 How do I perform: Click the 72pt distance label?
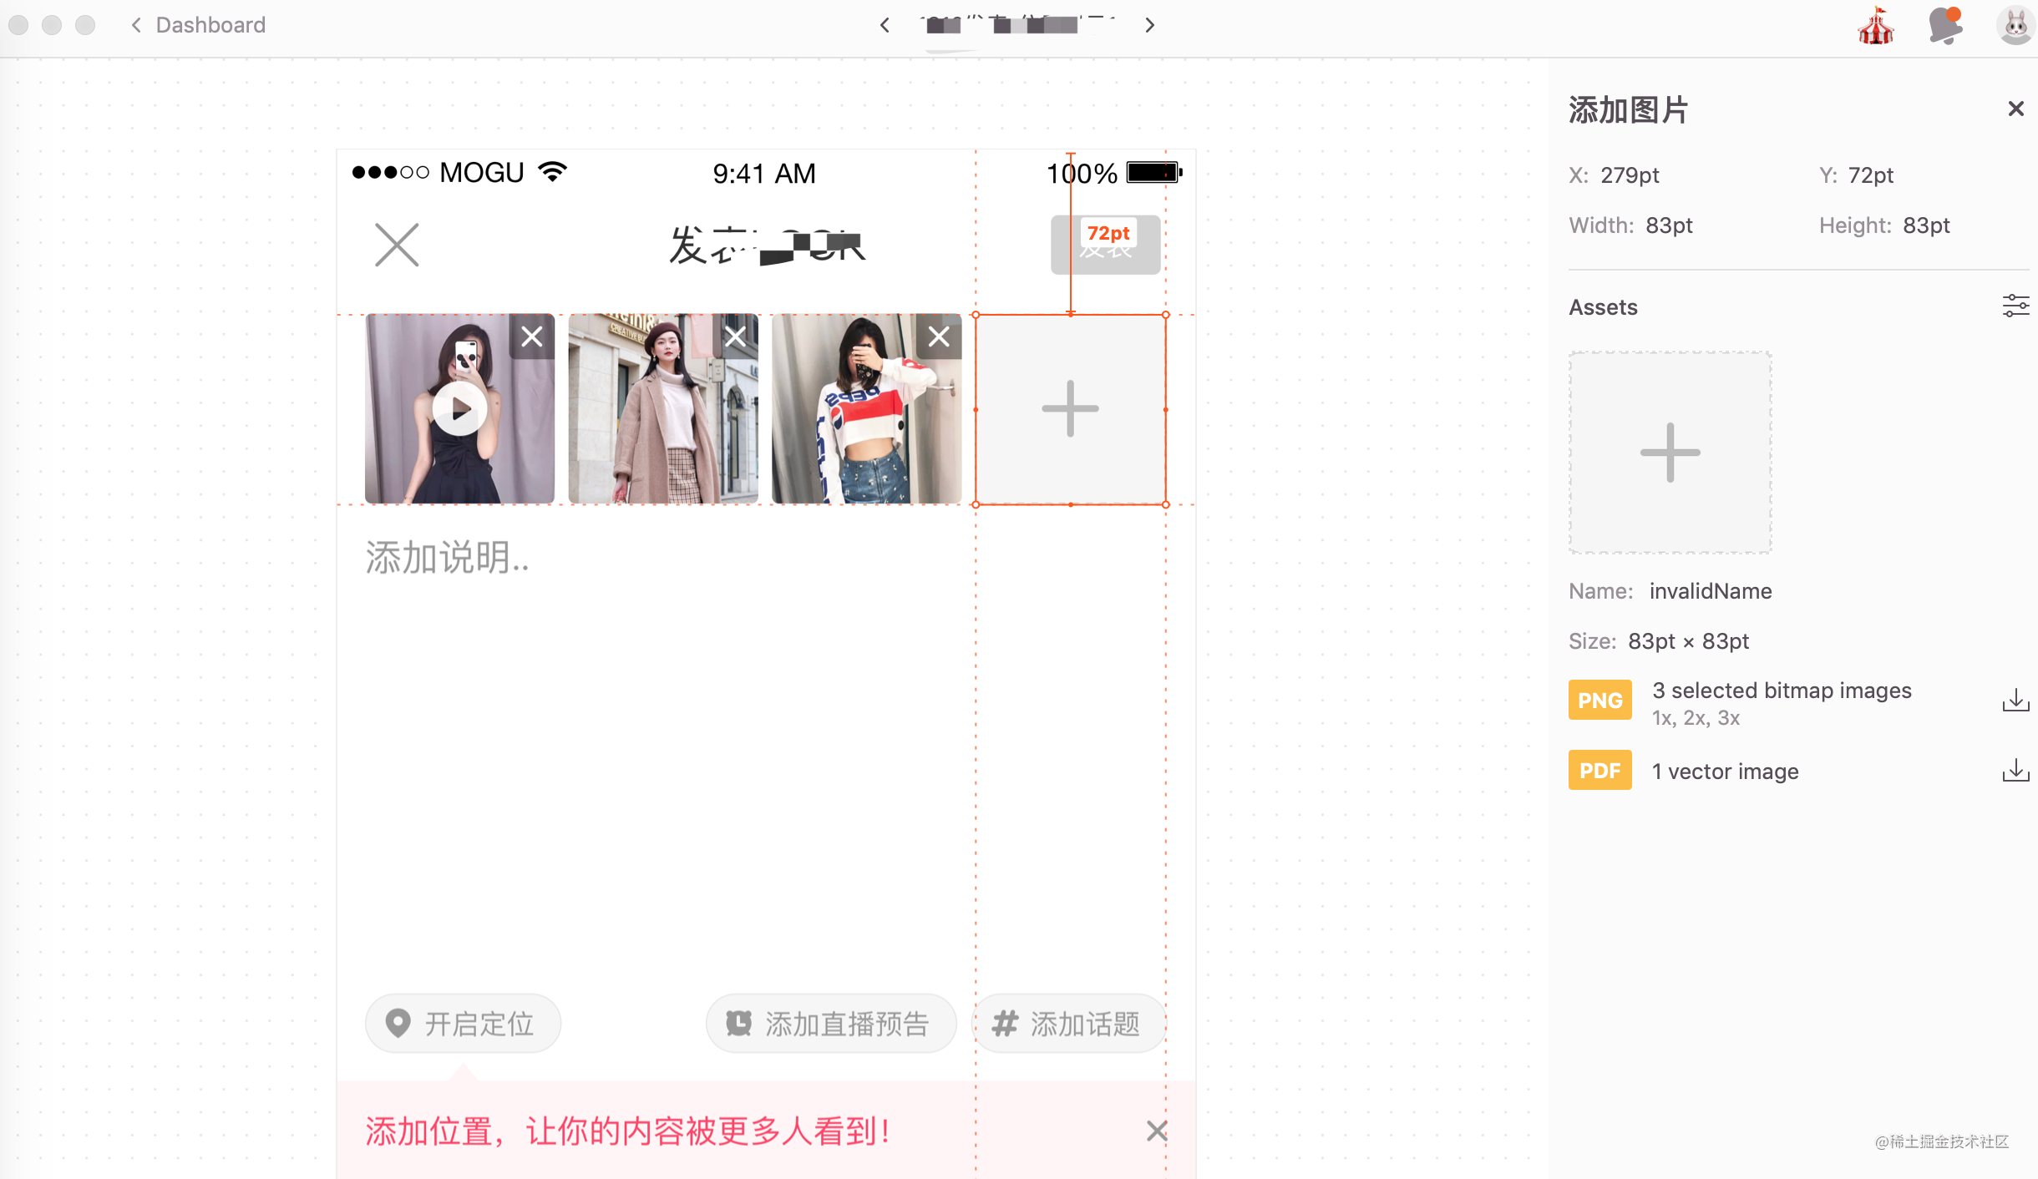tap(1108, 233)
